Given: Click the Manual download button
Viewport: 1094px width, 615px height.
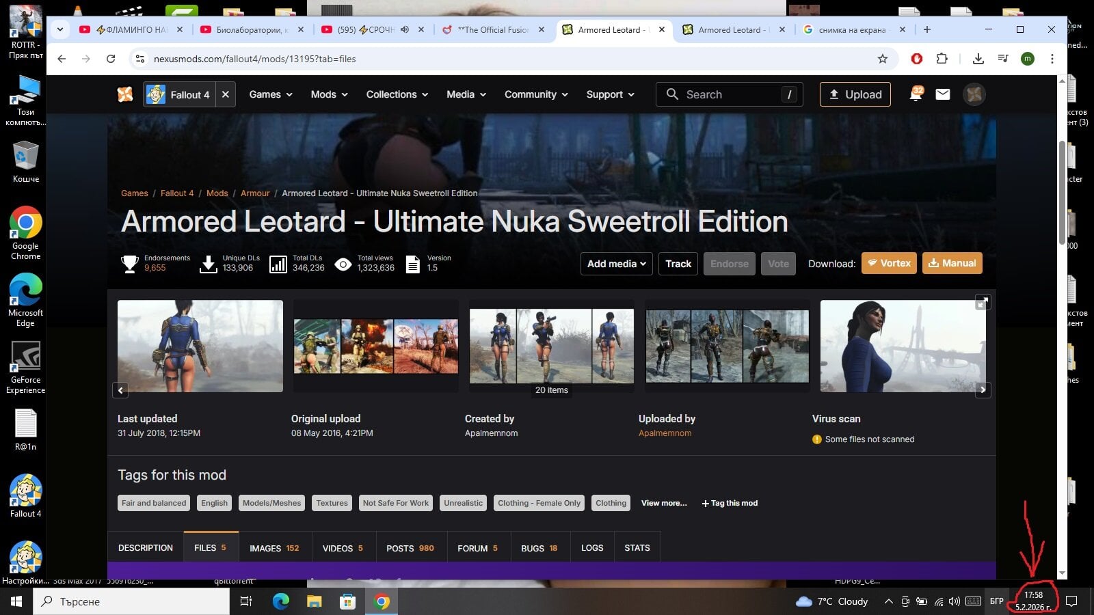Looking at the screenshot, I should click(x=952, y=263).
